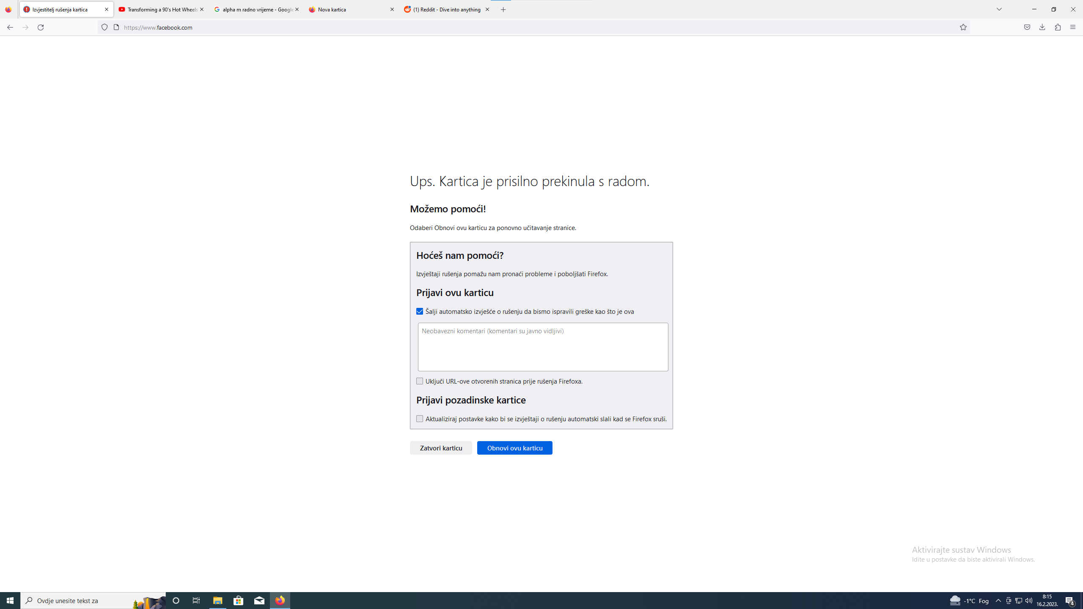
Task: Click the Obnovi ovu karticu button
Action: 514,448
